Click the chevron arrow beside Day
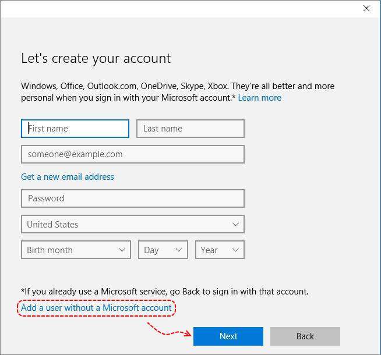 (x=179, y=250)
